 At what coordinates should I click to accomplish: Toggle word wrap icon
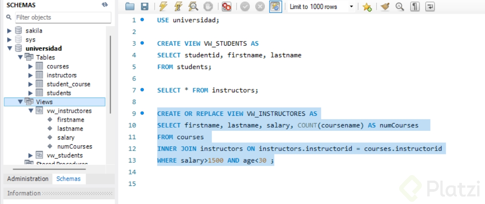[430, 7]
